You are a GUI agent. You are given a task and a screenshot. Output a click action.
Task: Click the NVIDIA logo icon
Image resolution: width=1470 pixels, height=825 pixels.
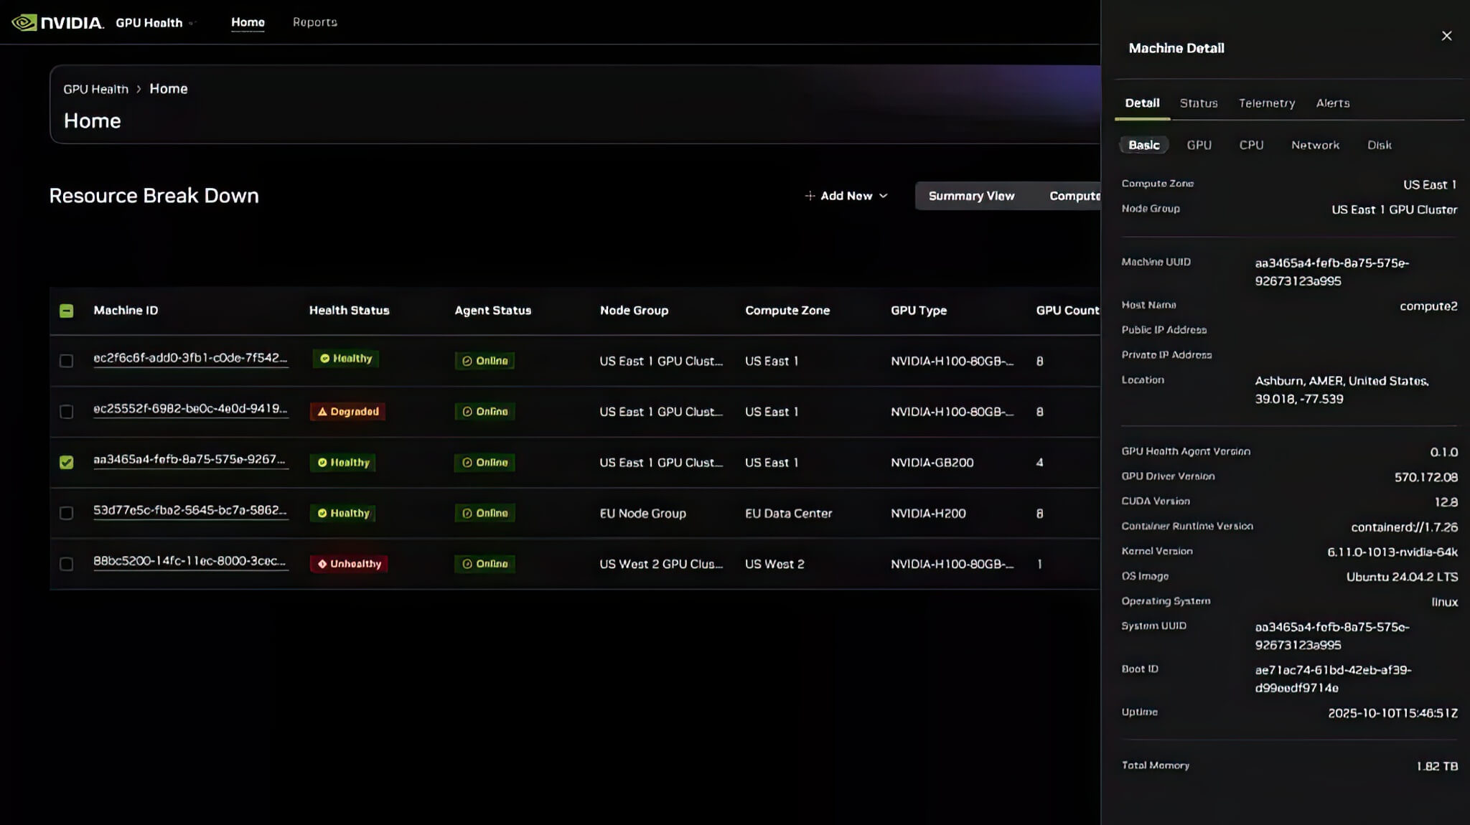click(x=24, y=22)
